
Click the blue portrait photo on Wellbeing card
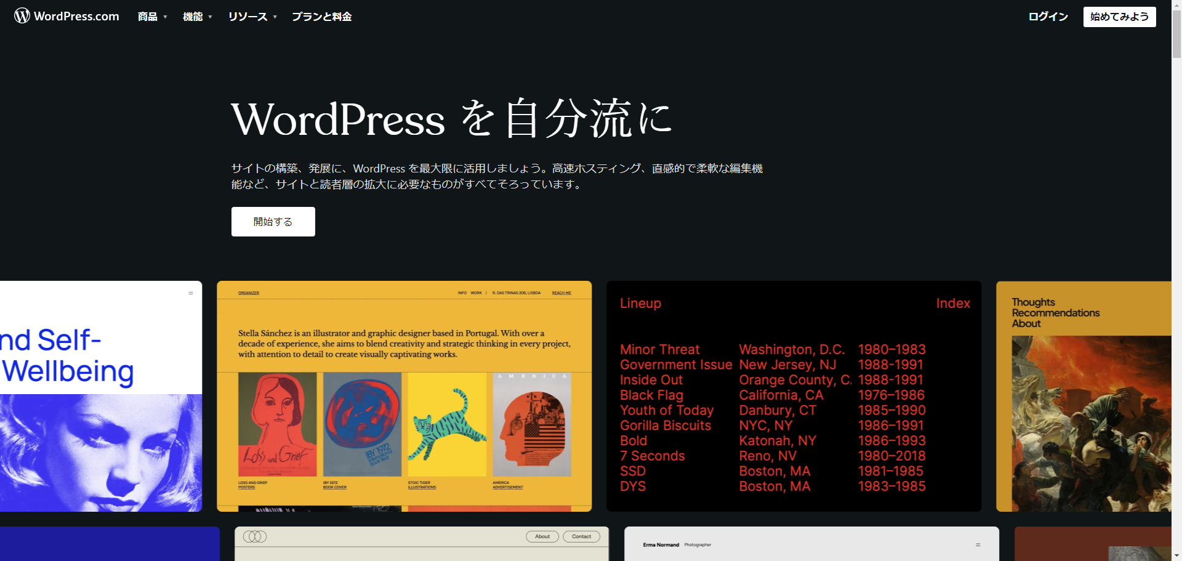(x=101, y=453)
